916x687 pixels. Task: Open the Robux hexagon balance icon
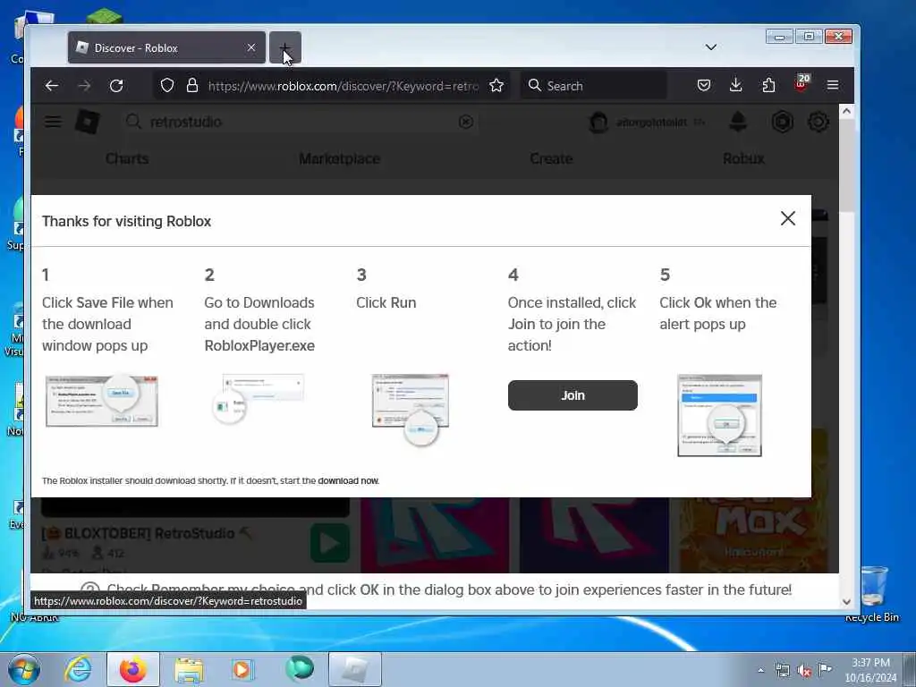click(x=782, y=122)
